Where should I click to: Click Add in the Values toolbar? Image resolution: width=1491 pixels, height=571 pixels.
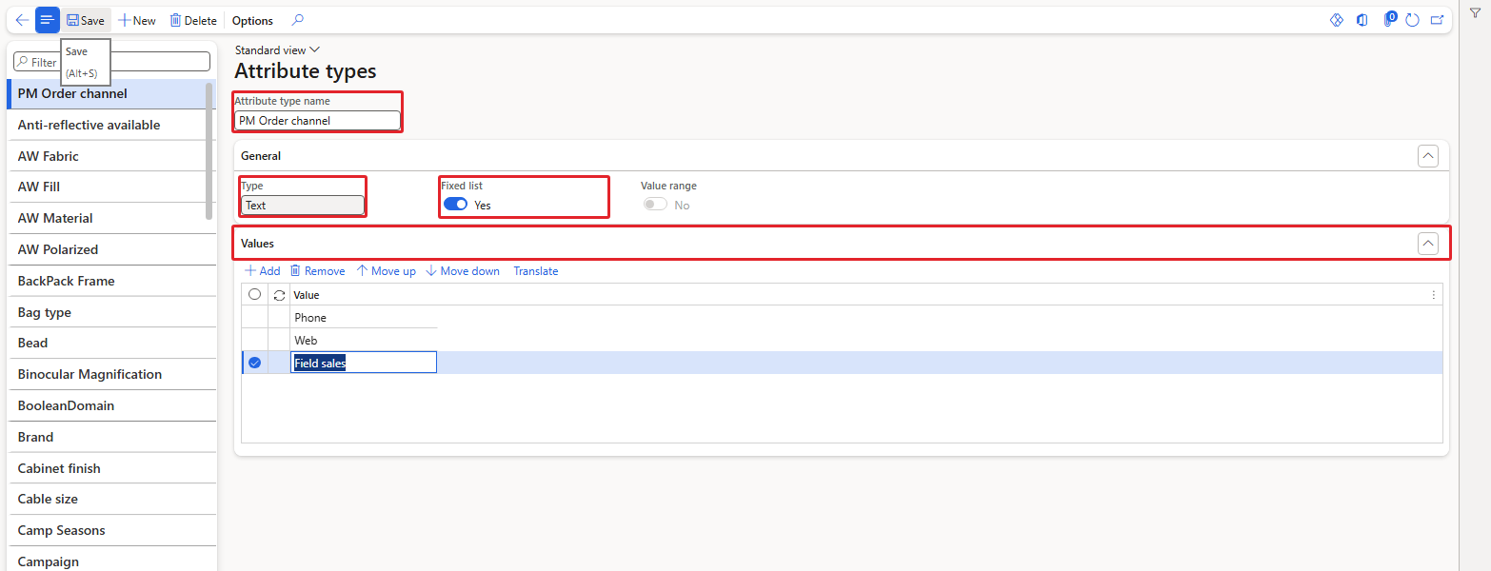(262, 271)
